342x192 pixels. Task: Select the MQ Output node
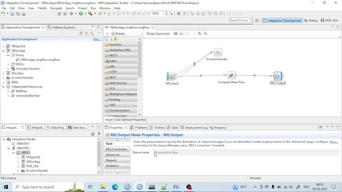pos(278,76)
